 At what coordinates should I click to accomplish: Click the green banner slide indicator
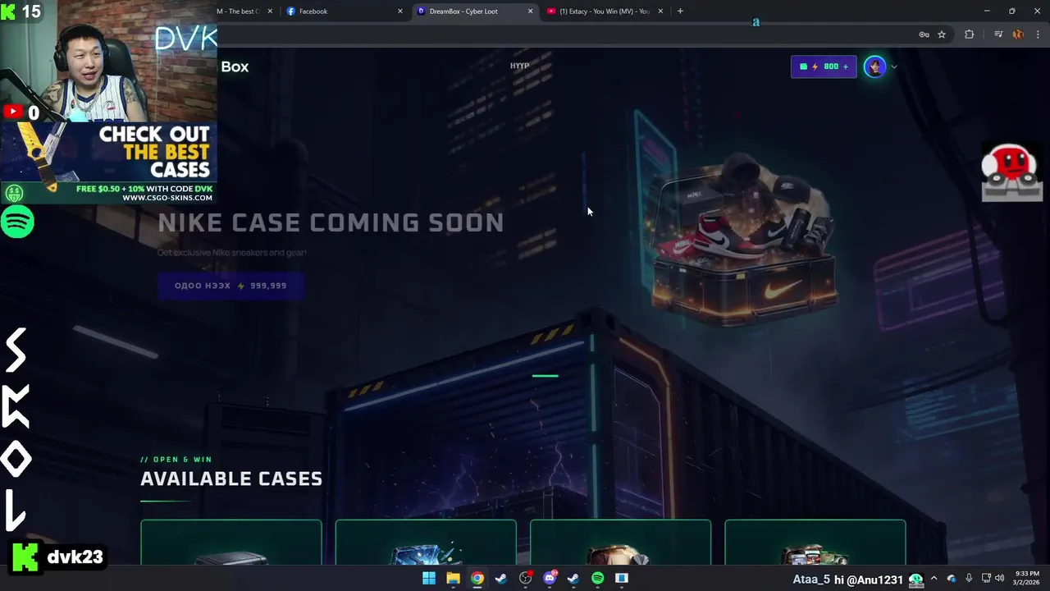coord(545,376)
